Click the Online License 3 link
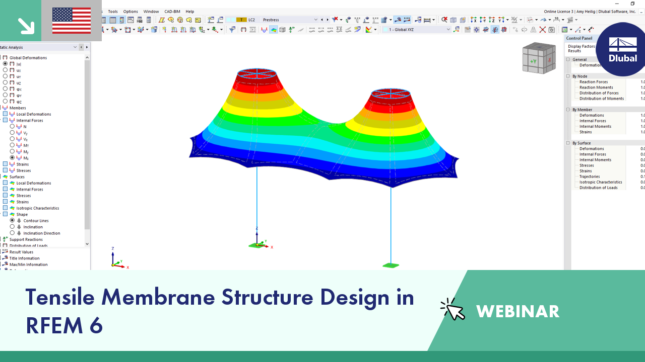This screenshot has height=362, width=645. pyautogui.click(x=558, y=10)
